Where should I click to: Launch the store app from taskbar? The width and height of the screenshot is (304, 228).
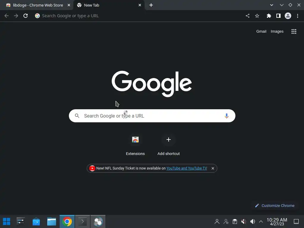[36, 221]
